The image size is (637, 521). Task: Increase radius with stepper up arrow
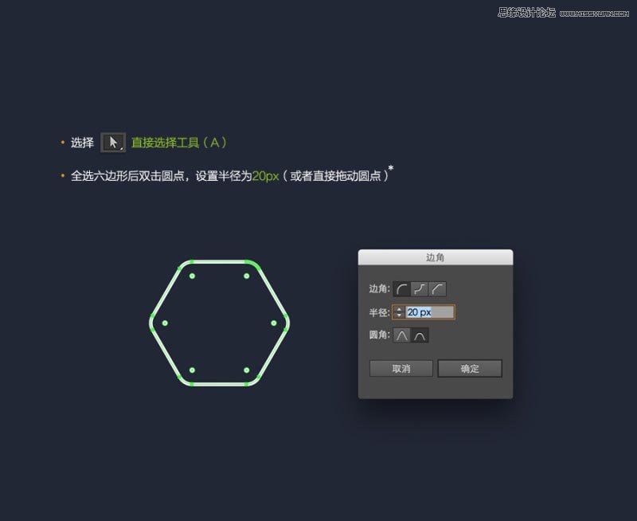pyautogui.click(x=399, y=309)
